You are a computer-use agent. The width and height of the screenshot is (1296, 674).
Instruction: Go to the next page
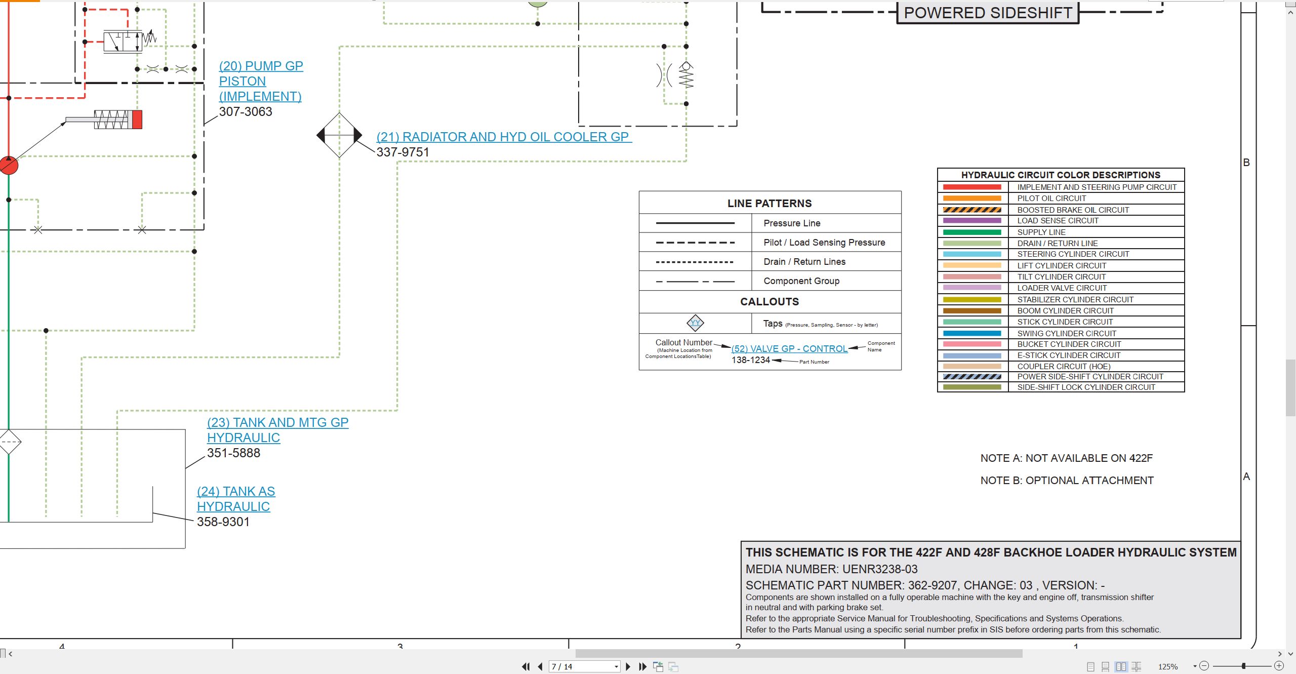tap(628, 666)
